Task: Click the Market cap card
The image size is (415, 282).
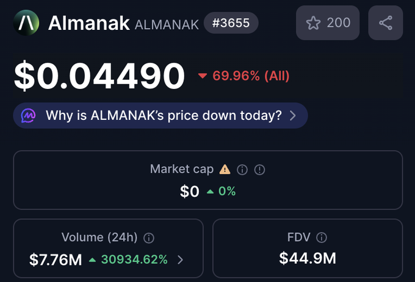Action: click(208, 180)
